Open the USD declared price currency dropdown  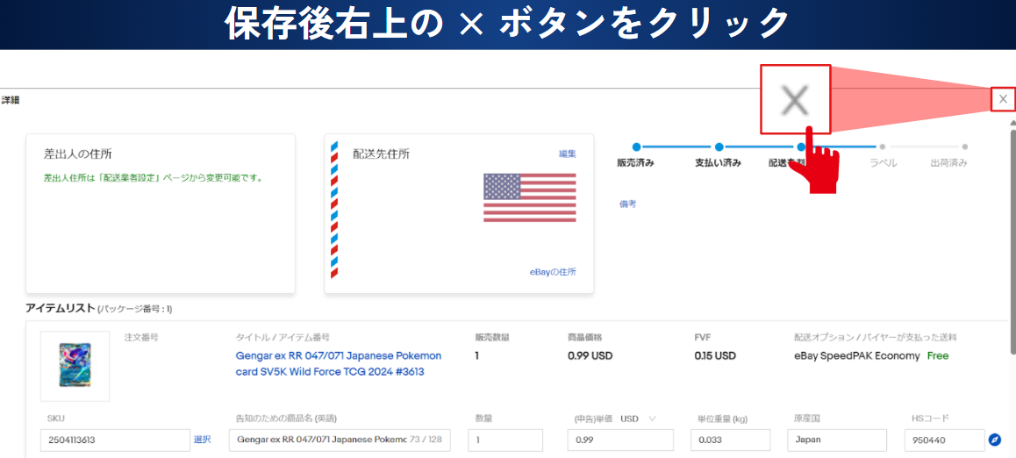pyautogui.click(x=639, y=419)
